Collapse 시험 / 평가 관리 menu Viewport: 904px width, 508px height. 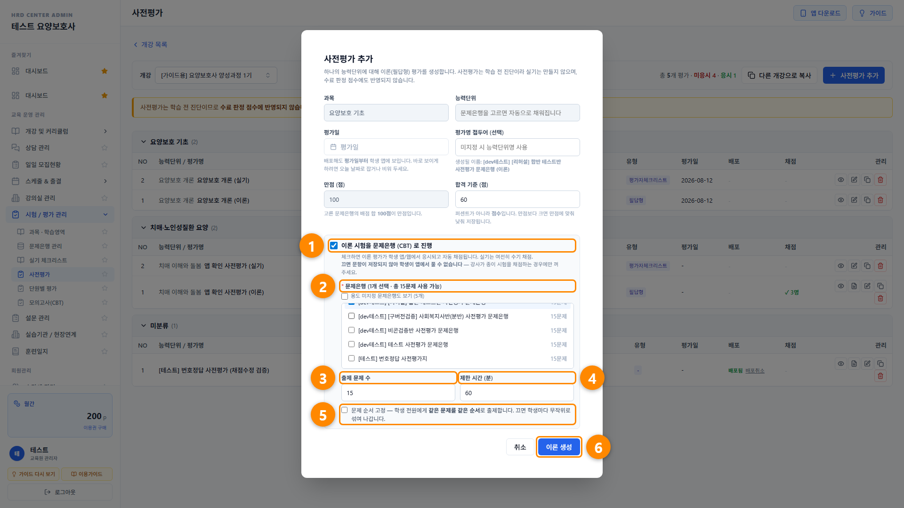click(60, 214)
